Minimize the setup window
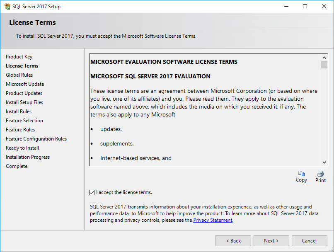 tap(286, 6)
